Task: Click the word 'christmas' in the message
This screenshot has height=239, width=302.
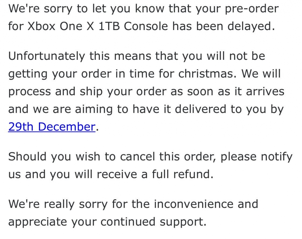Action: [206, 73]
